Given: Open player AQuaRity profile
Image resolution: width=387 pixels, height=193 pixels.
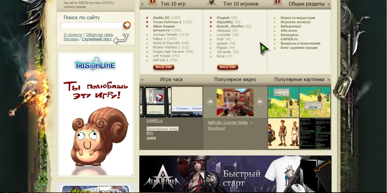Looking at the screenshot, I should [225, 22].
